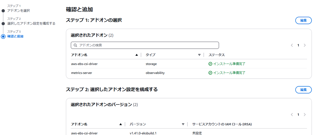The height and width of the screenshot is (135, 315).
Task: Open the 確認と追加 step in sidebar
Action: [x=15, y=36]
